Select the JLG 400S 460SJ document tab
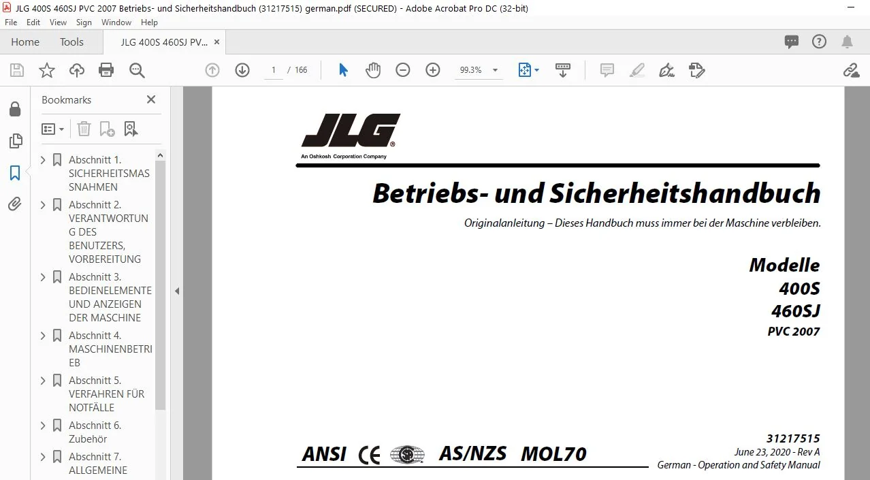Viewport: 870px width, 480px height. (164, 42)
